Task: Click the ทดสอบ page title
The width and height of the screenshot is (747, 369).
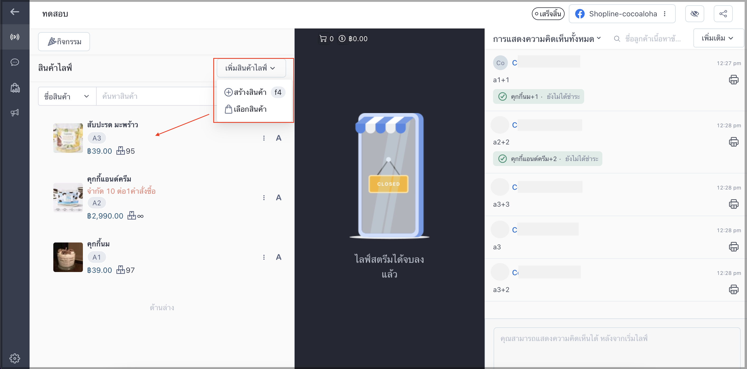Action: 55,14
